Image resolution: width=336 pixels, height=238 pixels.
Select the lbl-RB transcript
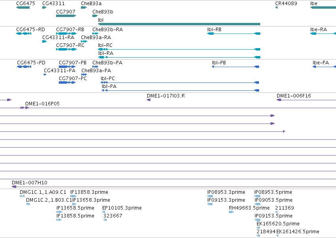(x=234, y=34)
